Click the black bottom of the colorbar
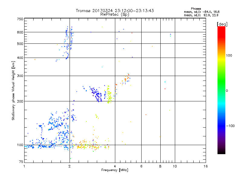The width and height of the screenshot is (242, 181). (x=221, y=152)
